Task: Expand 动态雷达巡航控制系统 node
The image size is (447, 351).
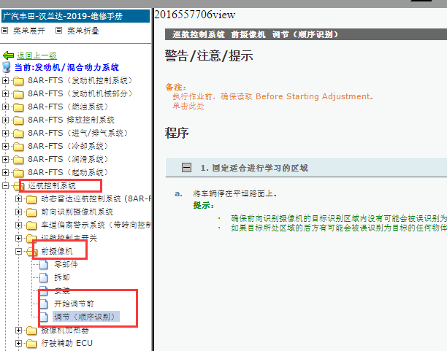Action: pyautogui.click(x=18, y=199)
